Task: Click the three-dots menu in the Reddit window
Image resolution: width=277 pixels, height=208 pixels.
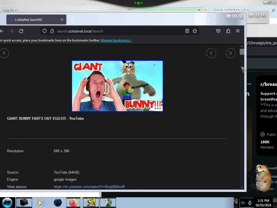Action: click(x=249, y=84)
